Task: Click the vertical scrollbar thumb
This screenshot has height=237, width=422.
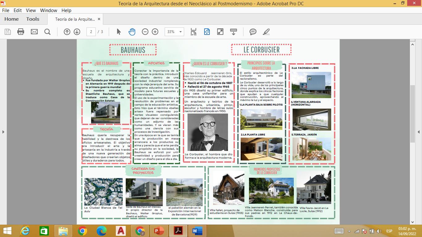Action: coord(412,113)
